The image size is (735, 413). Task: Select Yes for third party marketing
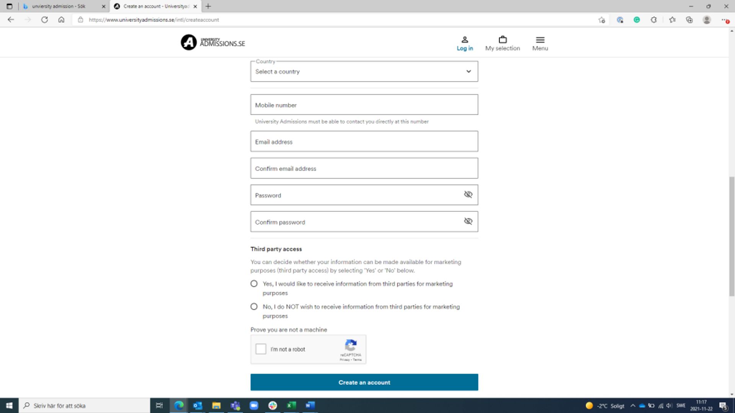click(254, 283)
